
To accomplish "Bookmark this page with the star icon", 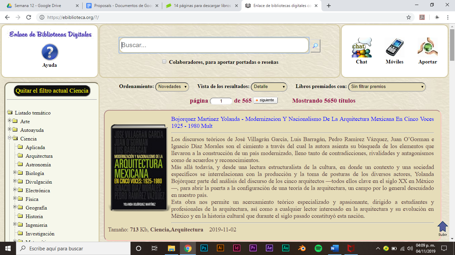I will pos(409,17).
